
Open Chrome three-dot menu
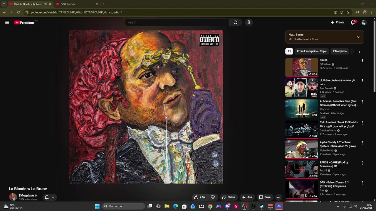[x=372, y=12]
